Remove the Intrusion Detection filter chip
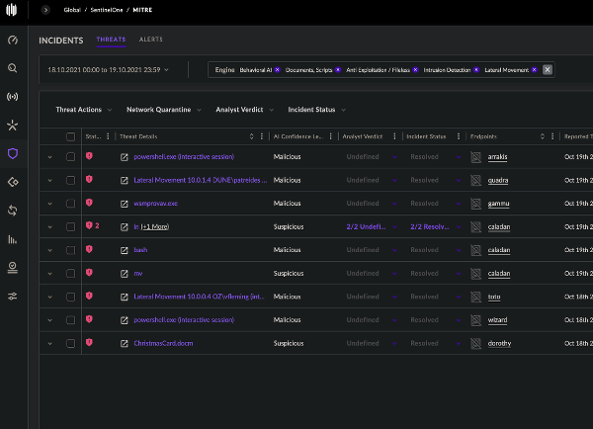This screenshot has height=429, width=593. (476, 69)
